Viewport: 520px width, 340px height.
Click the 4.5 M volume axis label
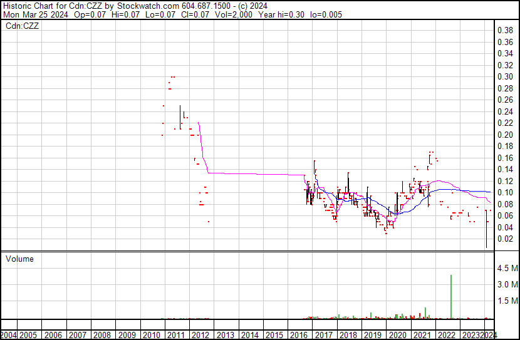[507, 268]
